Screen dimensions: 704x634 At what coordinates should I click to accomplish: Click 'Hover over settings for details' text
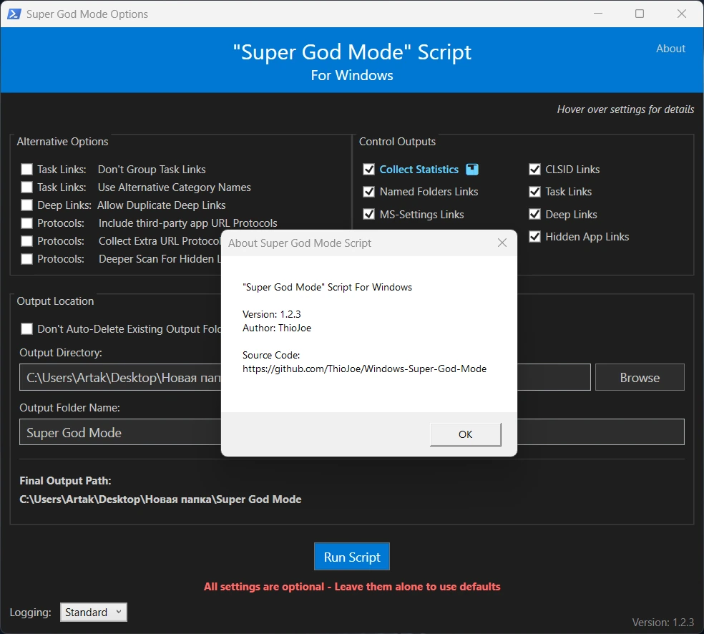pyautogui.click(x=625, y=109)
